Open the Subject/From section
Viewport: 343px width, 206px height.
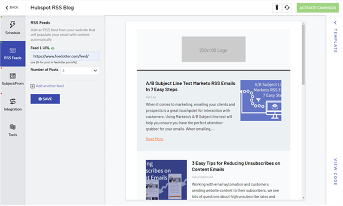tap(13, 79)
